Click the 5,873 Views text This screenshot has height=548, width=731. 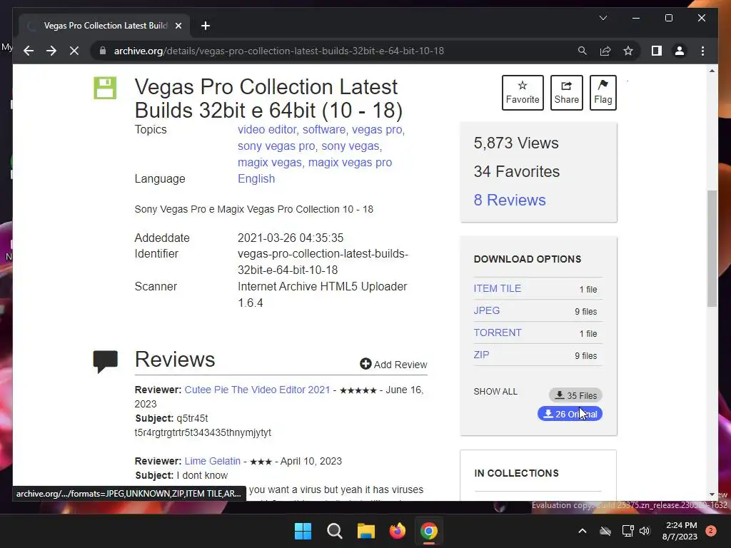(x=516, y=143)
